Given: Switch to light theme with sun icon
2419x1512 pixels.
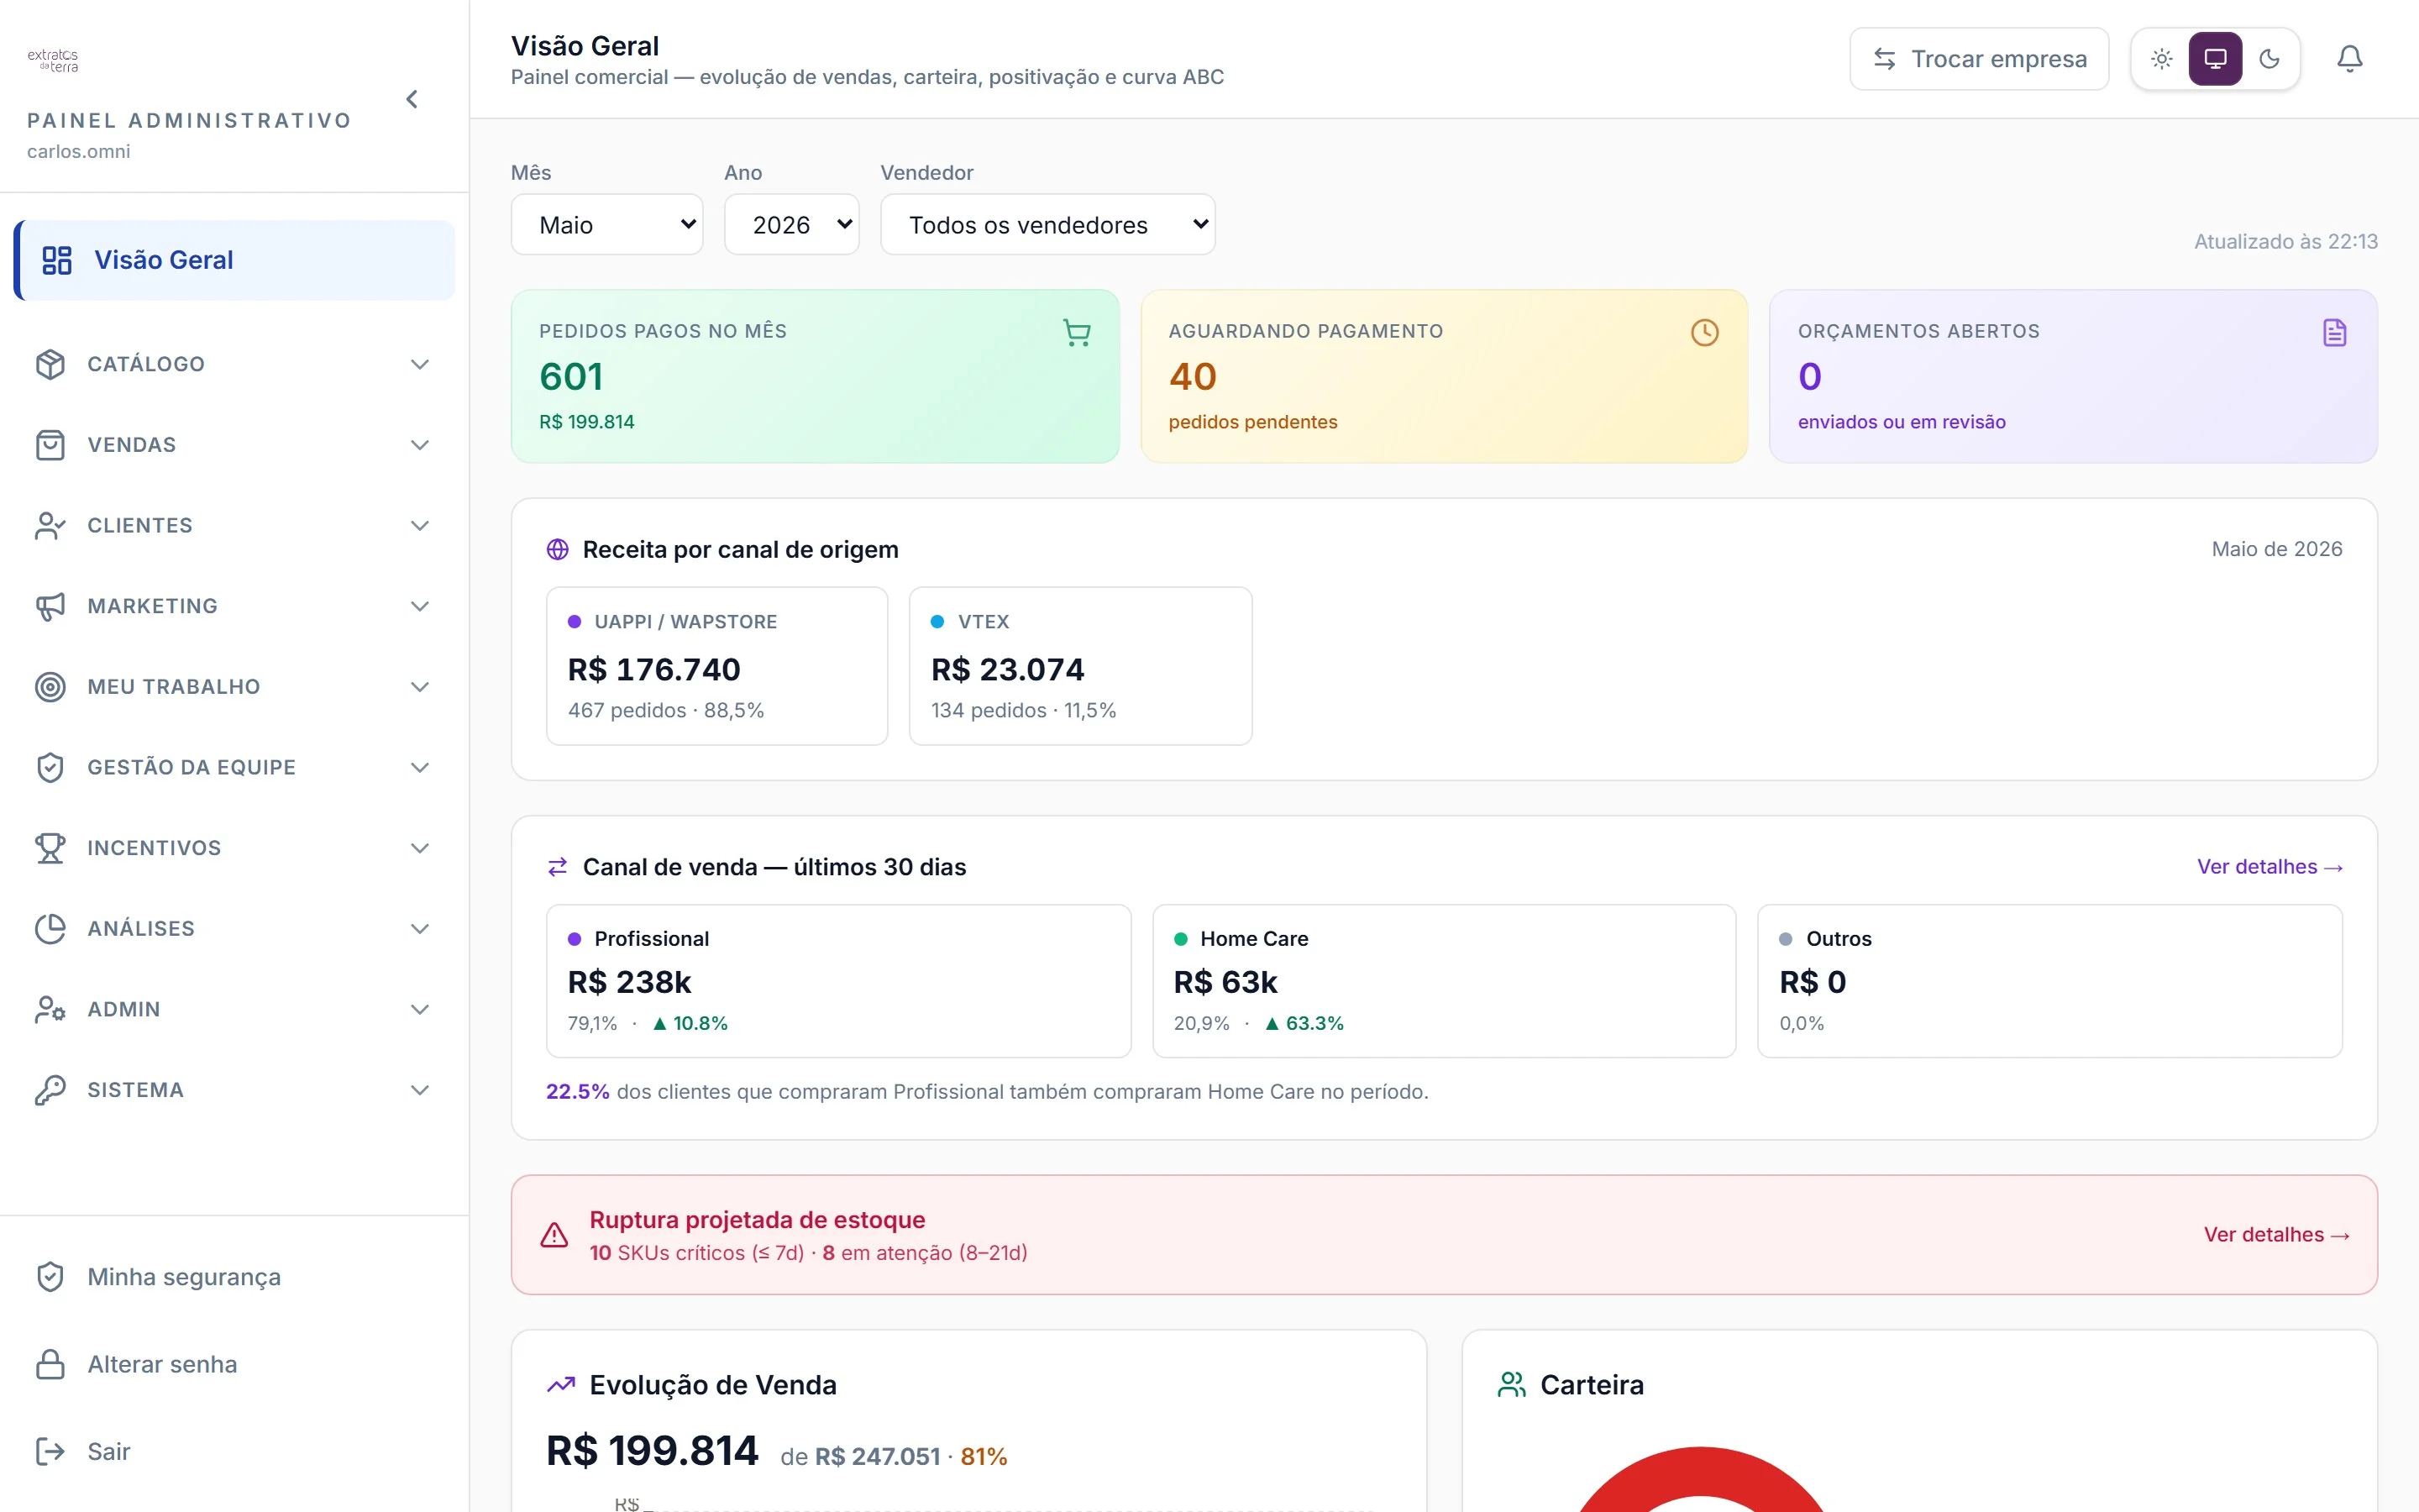Looking at the screenshot, I should tap(2162, 59).
